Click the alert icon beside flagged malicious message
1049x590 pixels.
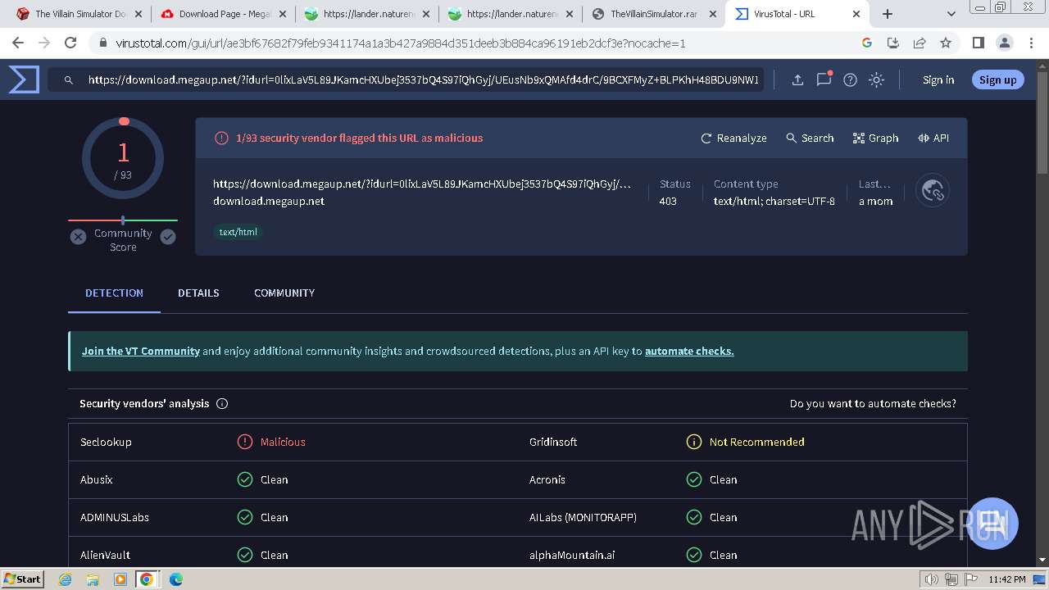(x=221, y=138)
